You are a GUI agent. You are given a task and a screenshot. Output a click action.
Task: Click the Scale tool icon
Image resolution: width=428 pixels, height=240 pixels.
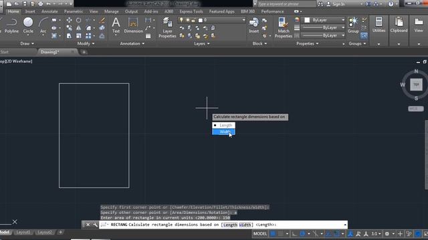[79, 36]
